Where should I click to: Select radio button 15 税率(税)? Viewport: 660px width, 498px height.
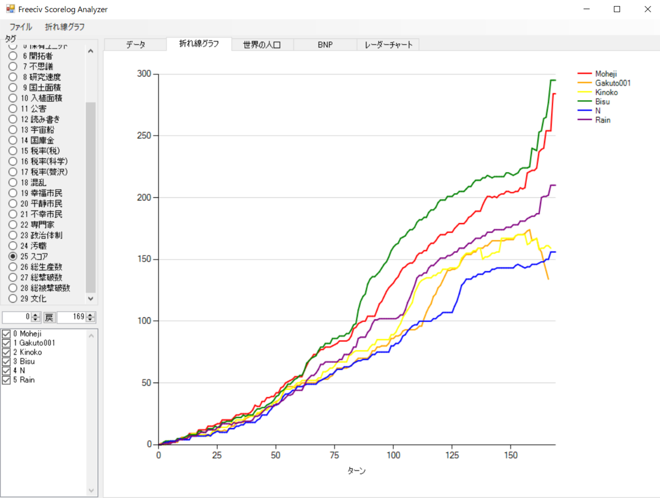[x=13, y=151]
